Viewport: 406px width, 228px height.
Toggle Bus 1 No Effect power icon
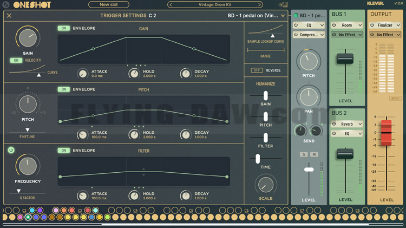[334, 35]
